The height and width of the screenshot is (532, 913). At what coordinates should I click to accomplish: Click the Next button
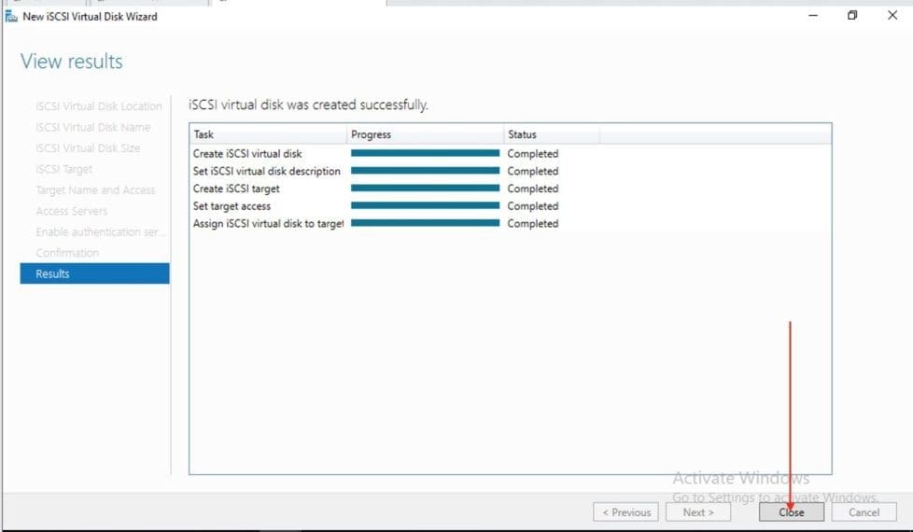coord(697,511)
